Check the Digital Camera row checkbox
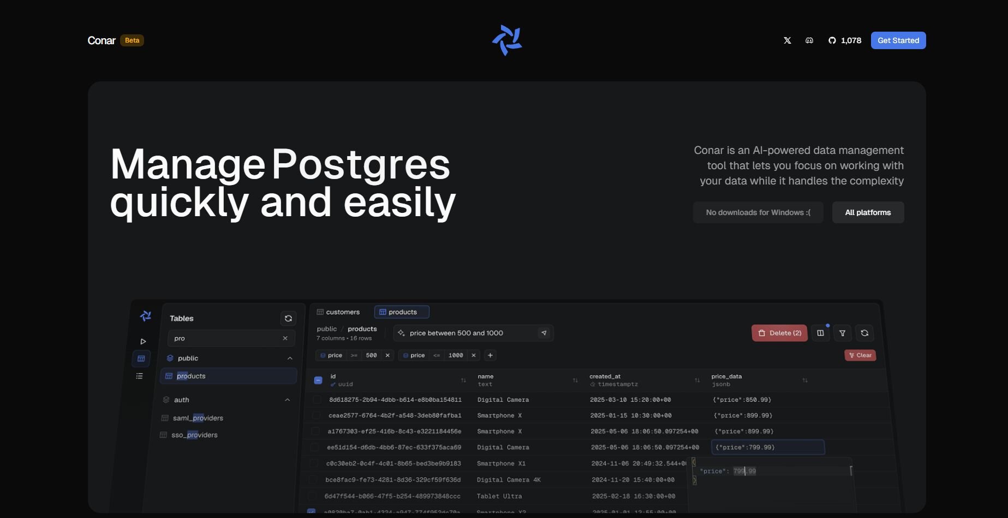Screen dimensions: 1008x518 click(317, 400)
